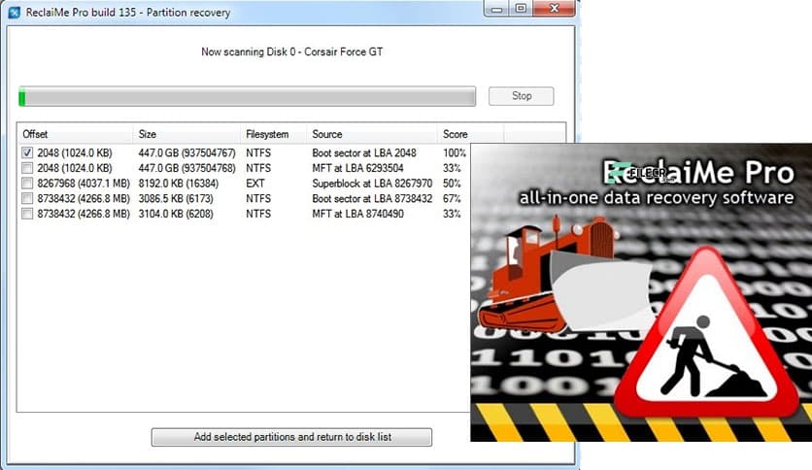This screenshot has width=812, height=470.
Task: Check the Boot sector at LBA 8738432 checkbox
Action: tap(27, 198)
